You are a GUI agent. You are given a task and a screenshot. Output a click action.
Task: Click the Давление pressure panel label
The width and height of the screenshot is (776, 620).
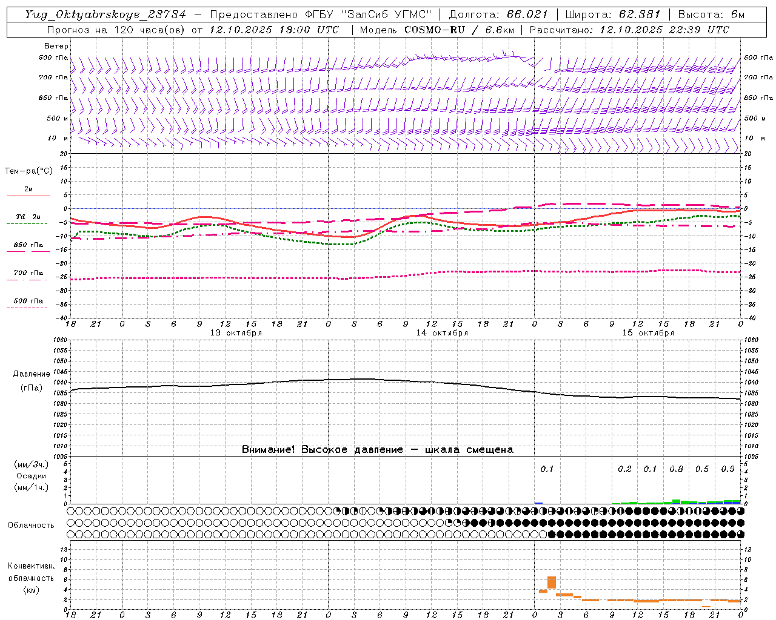[31, 374]
